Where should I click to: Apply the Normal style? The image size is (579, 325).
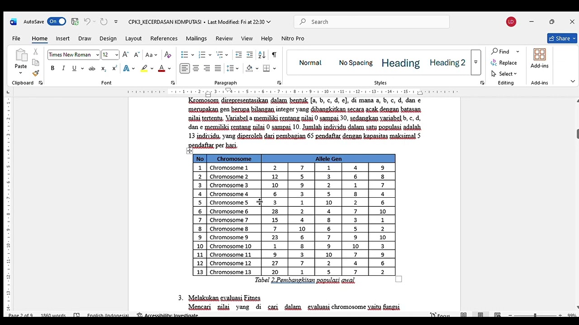tap(310, 63)
